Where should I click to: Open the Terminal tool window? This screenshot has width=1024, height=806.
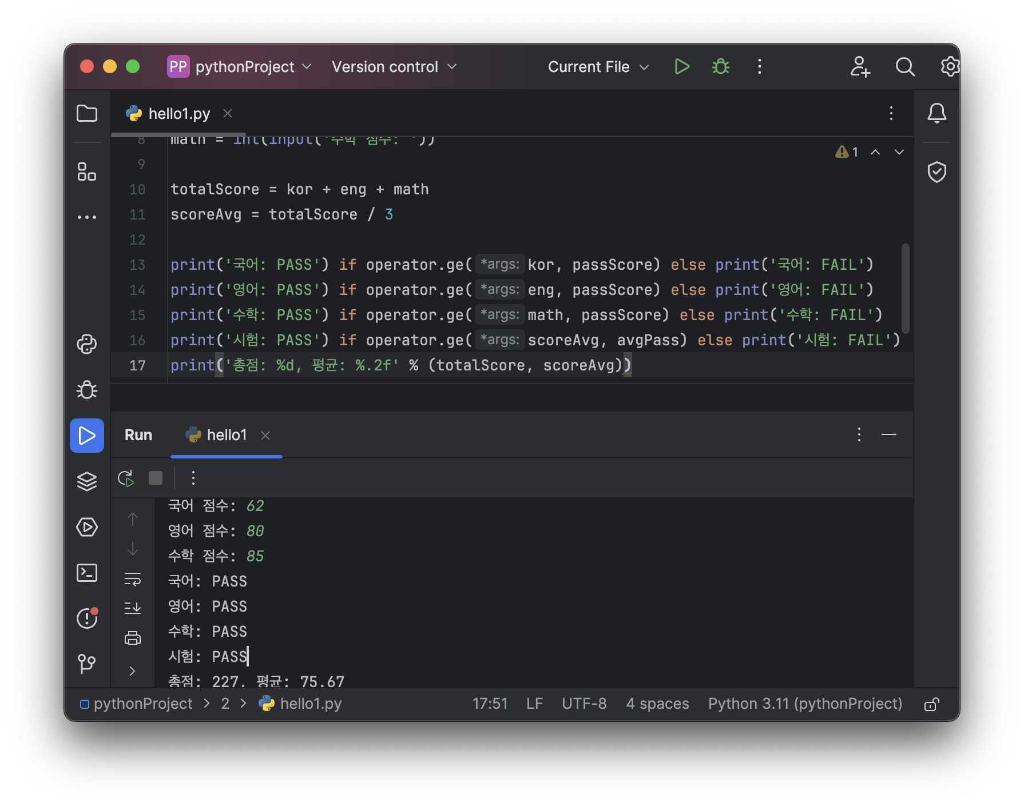87,573
